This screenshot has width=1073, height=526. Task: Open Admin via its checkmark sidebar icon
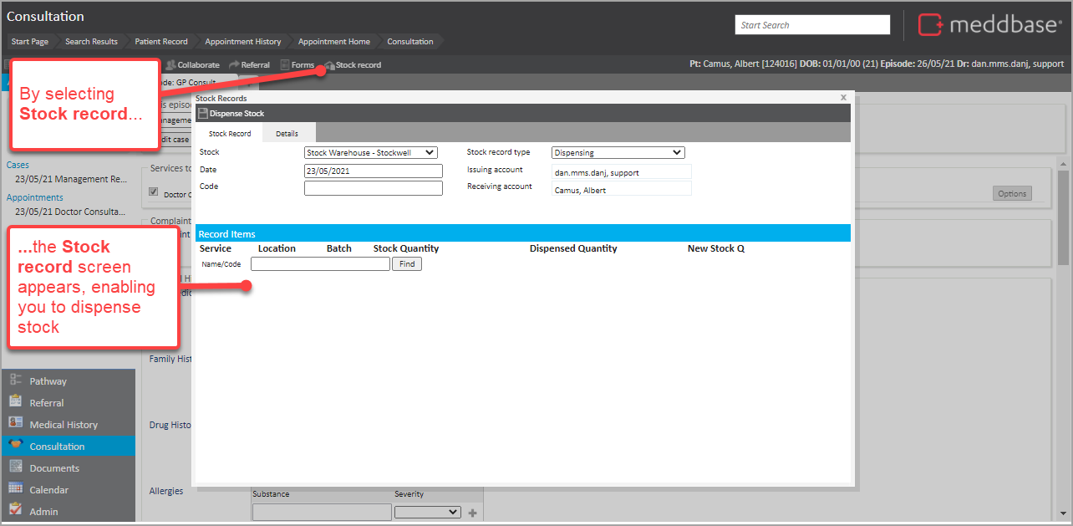(16, 510)
